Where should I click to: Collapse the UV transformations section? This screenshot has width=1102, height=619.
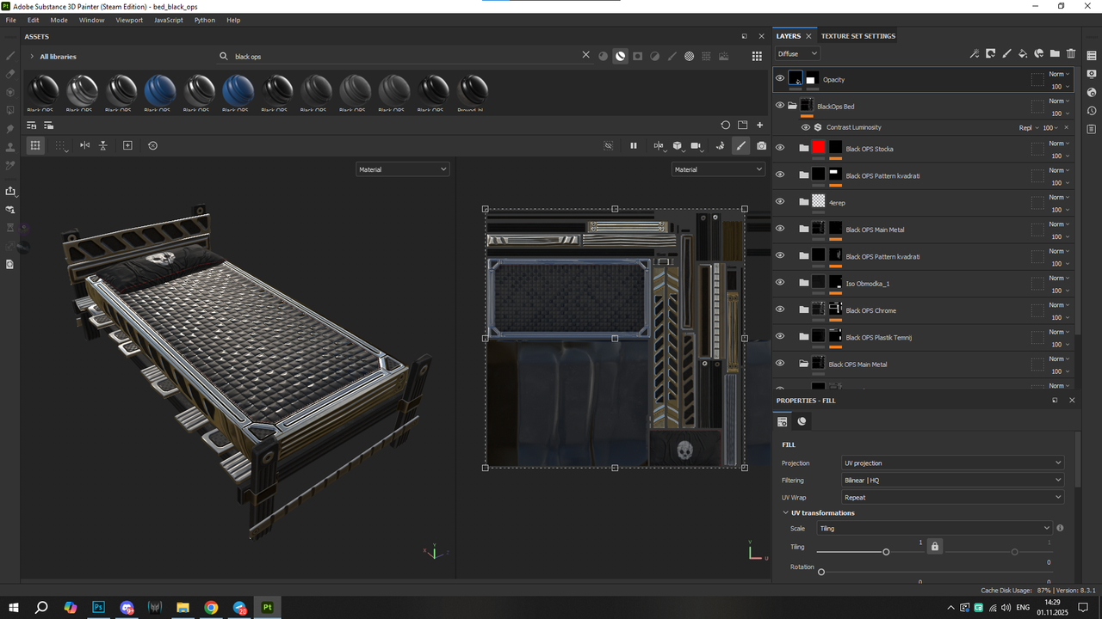[785, 513]
